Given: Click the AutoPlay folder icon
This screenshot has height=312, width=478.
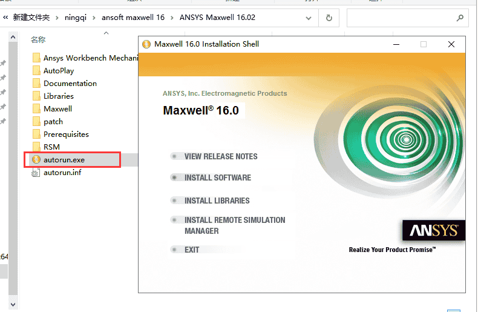Looking at the screenshot, I should coord(36,70).
